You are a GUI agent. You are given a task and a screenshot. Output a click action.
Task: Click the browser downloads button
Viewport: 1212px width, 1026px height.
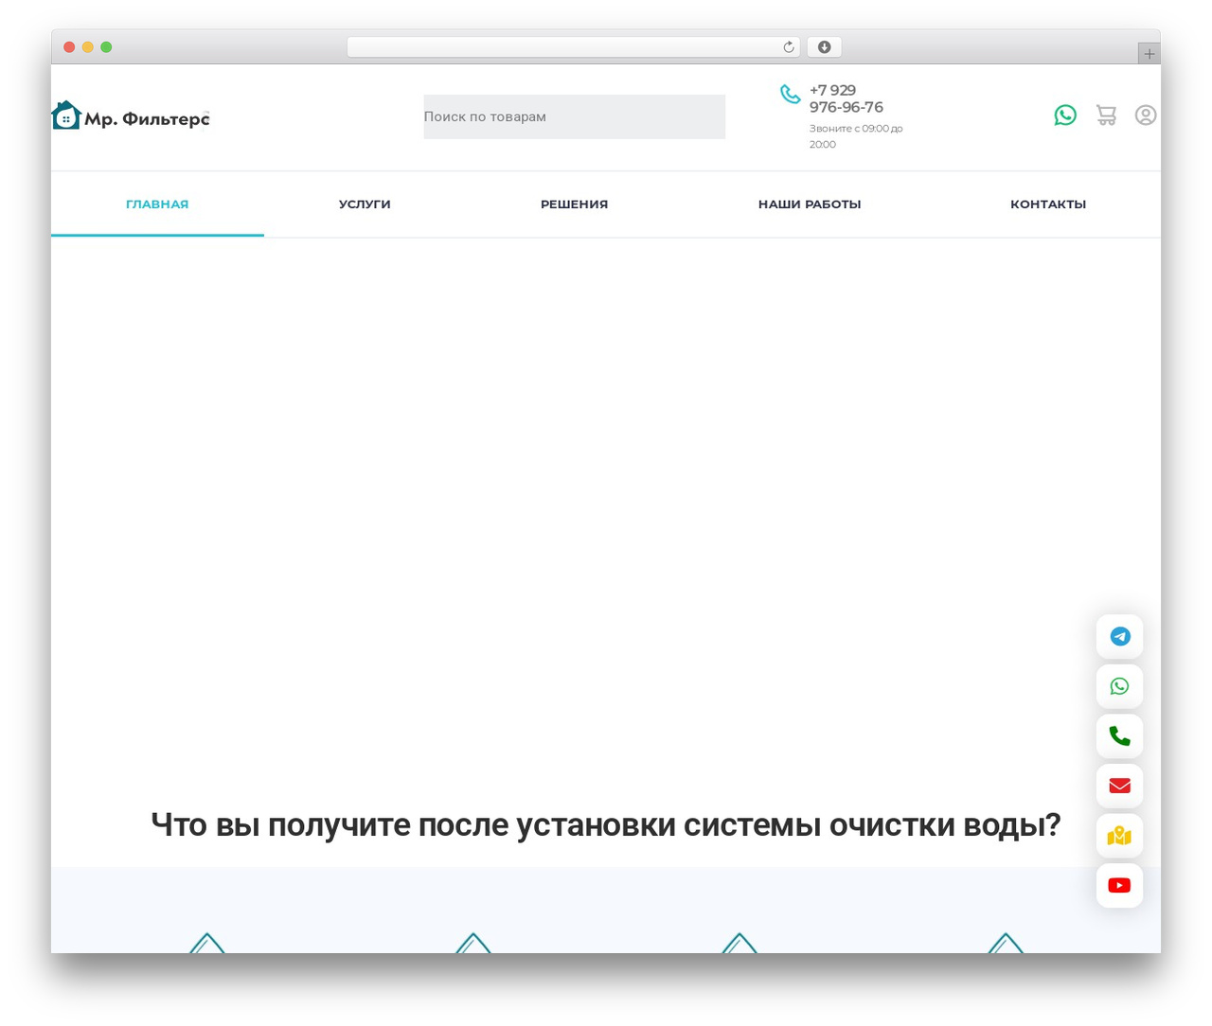point(825,47)
